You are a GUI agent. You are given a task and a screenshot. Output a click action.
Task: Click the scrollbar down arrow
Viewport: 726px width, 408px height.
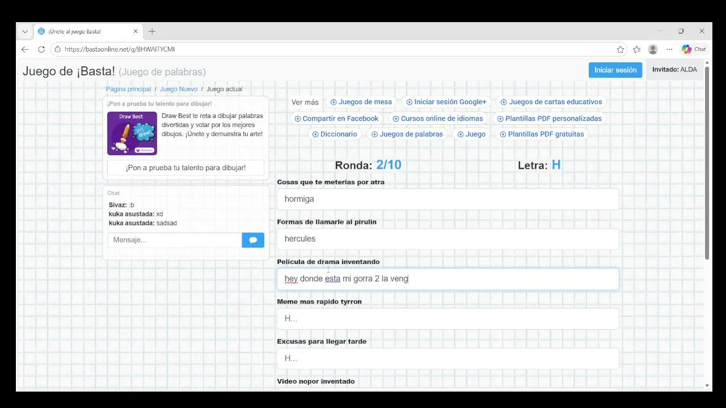(x=707, y=386)
